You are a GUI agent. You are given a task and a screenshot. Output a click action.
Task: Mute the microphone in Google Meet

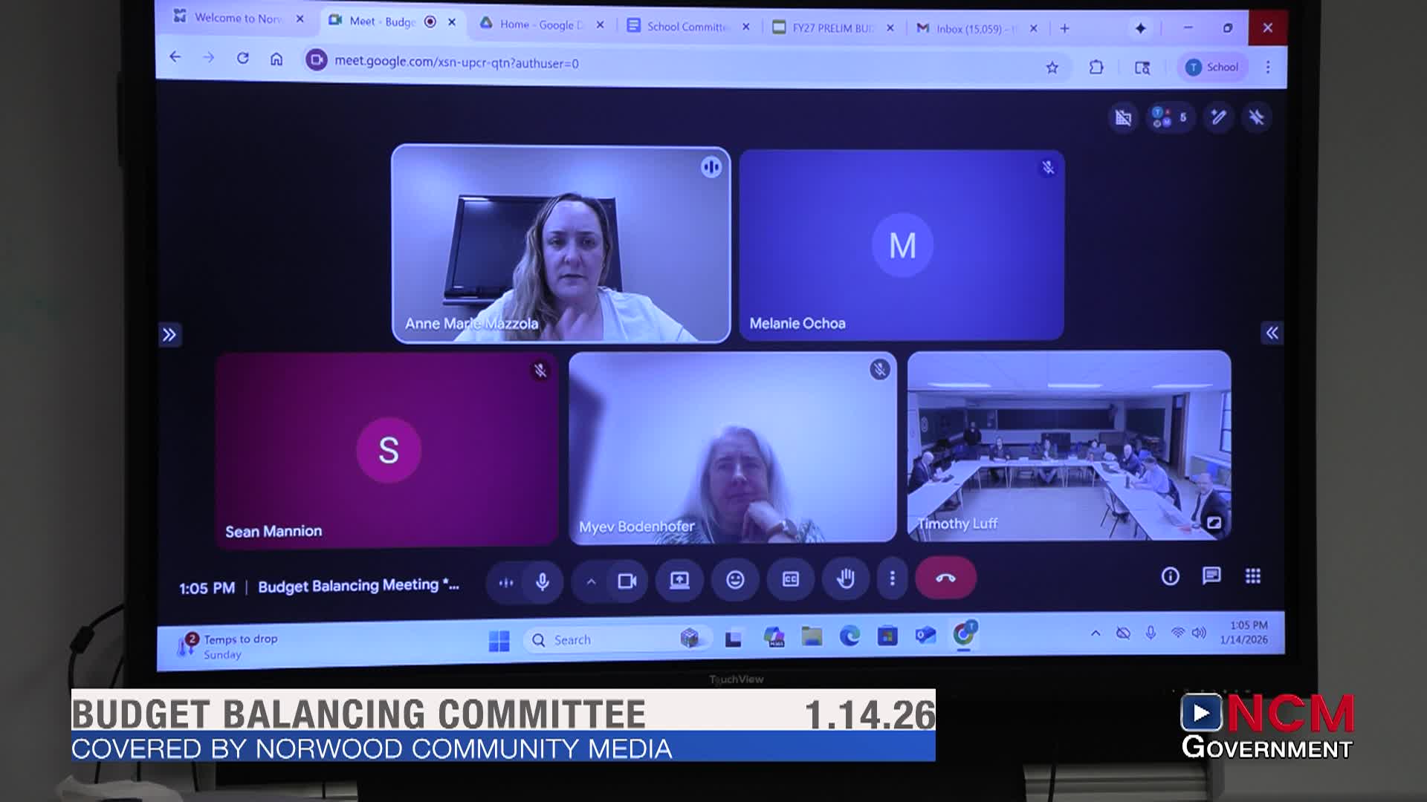point(542,581)
